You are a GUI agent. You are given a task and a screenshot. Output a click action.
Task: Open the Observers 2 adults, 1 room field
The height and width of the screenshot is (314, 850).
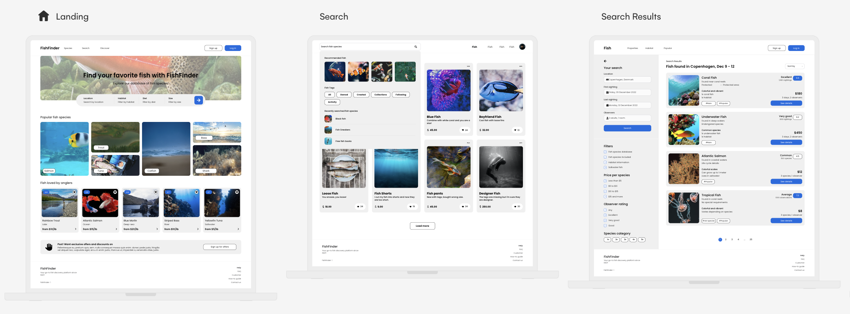click(x=627, y=118)
